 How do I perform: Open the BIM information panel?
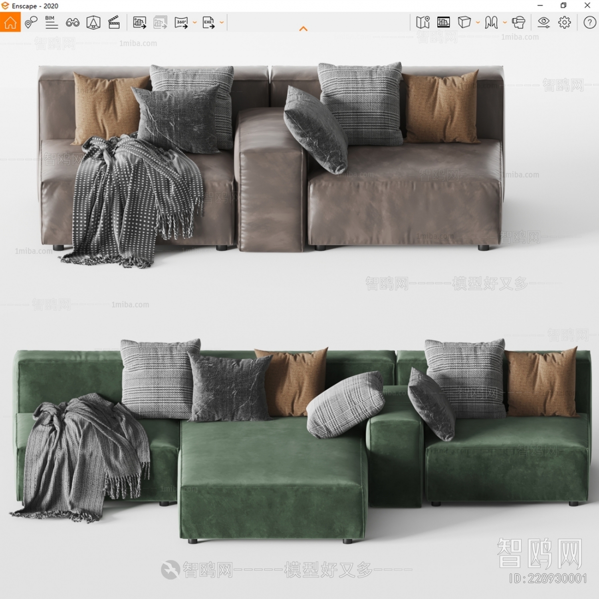pyautogui.click(x=52, y=22)
